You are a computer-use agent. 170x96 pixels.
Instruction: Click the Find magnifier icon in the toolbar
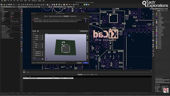[19, 5]
